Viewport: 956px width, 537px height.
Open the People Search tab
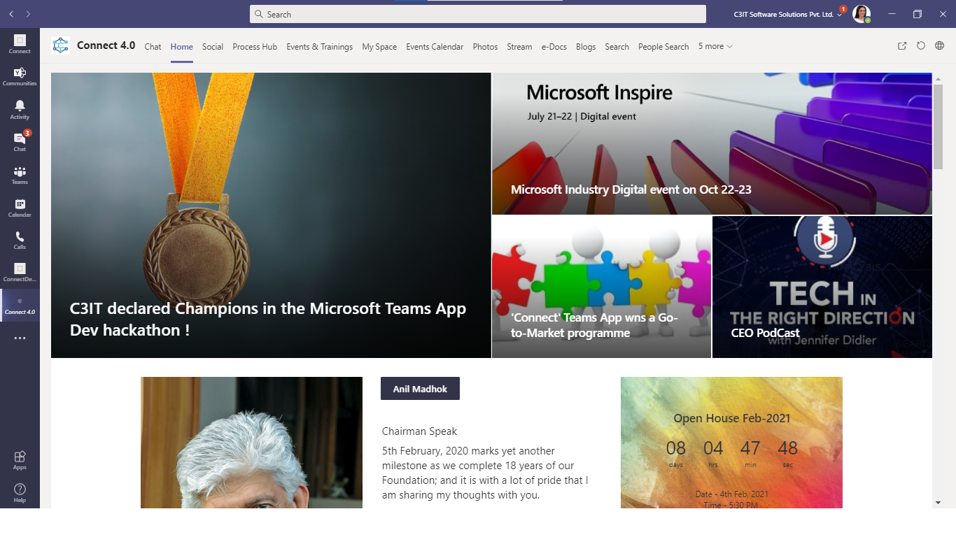(x=663, y=47)
